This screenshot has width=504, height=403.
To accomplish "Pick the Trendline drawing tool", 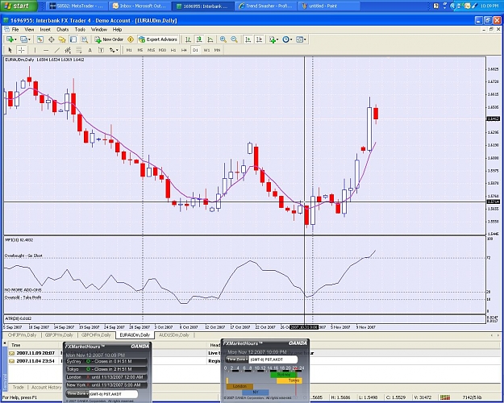I will [x=57, y=50].
